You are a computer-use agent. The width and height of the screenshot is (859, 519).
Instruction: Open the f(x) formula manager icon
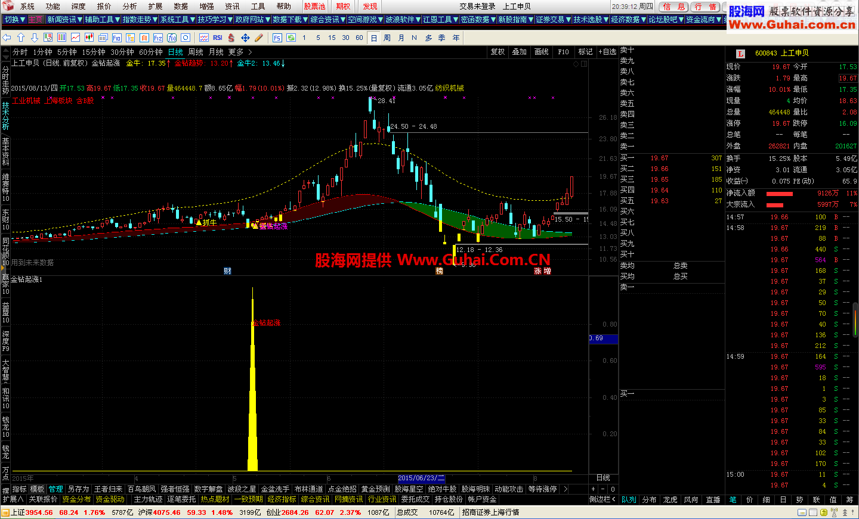tap(172, 38)
